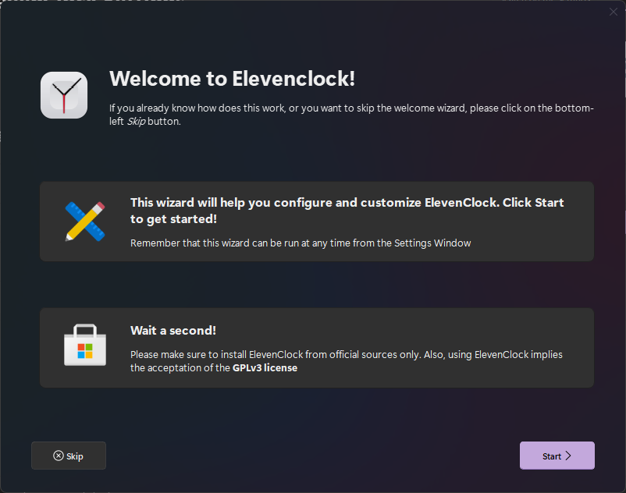
Task: Close the welcome wizard window
Action: click(614, 12)
